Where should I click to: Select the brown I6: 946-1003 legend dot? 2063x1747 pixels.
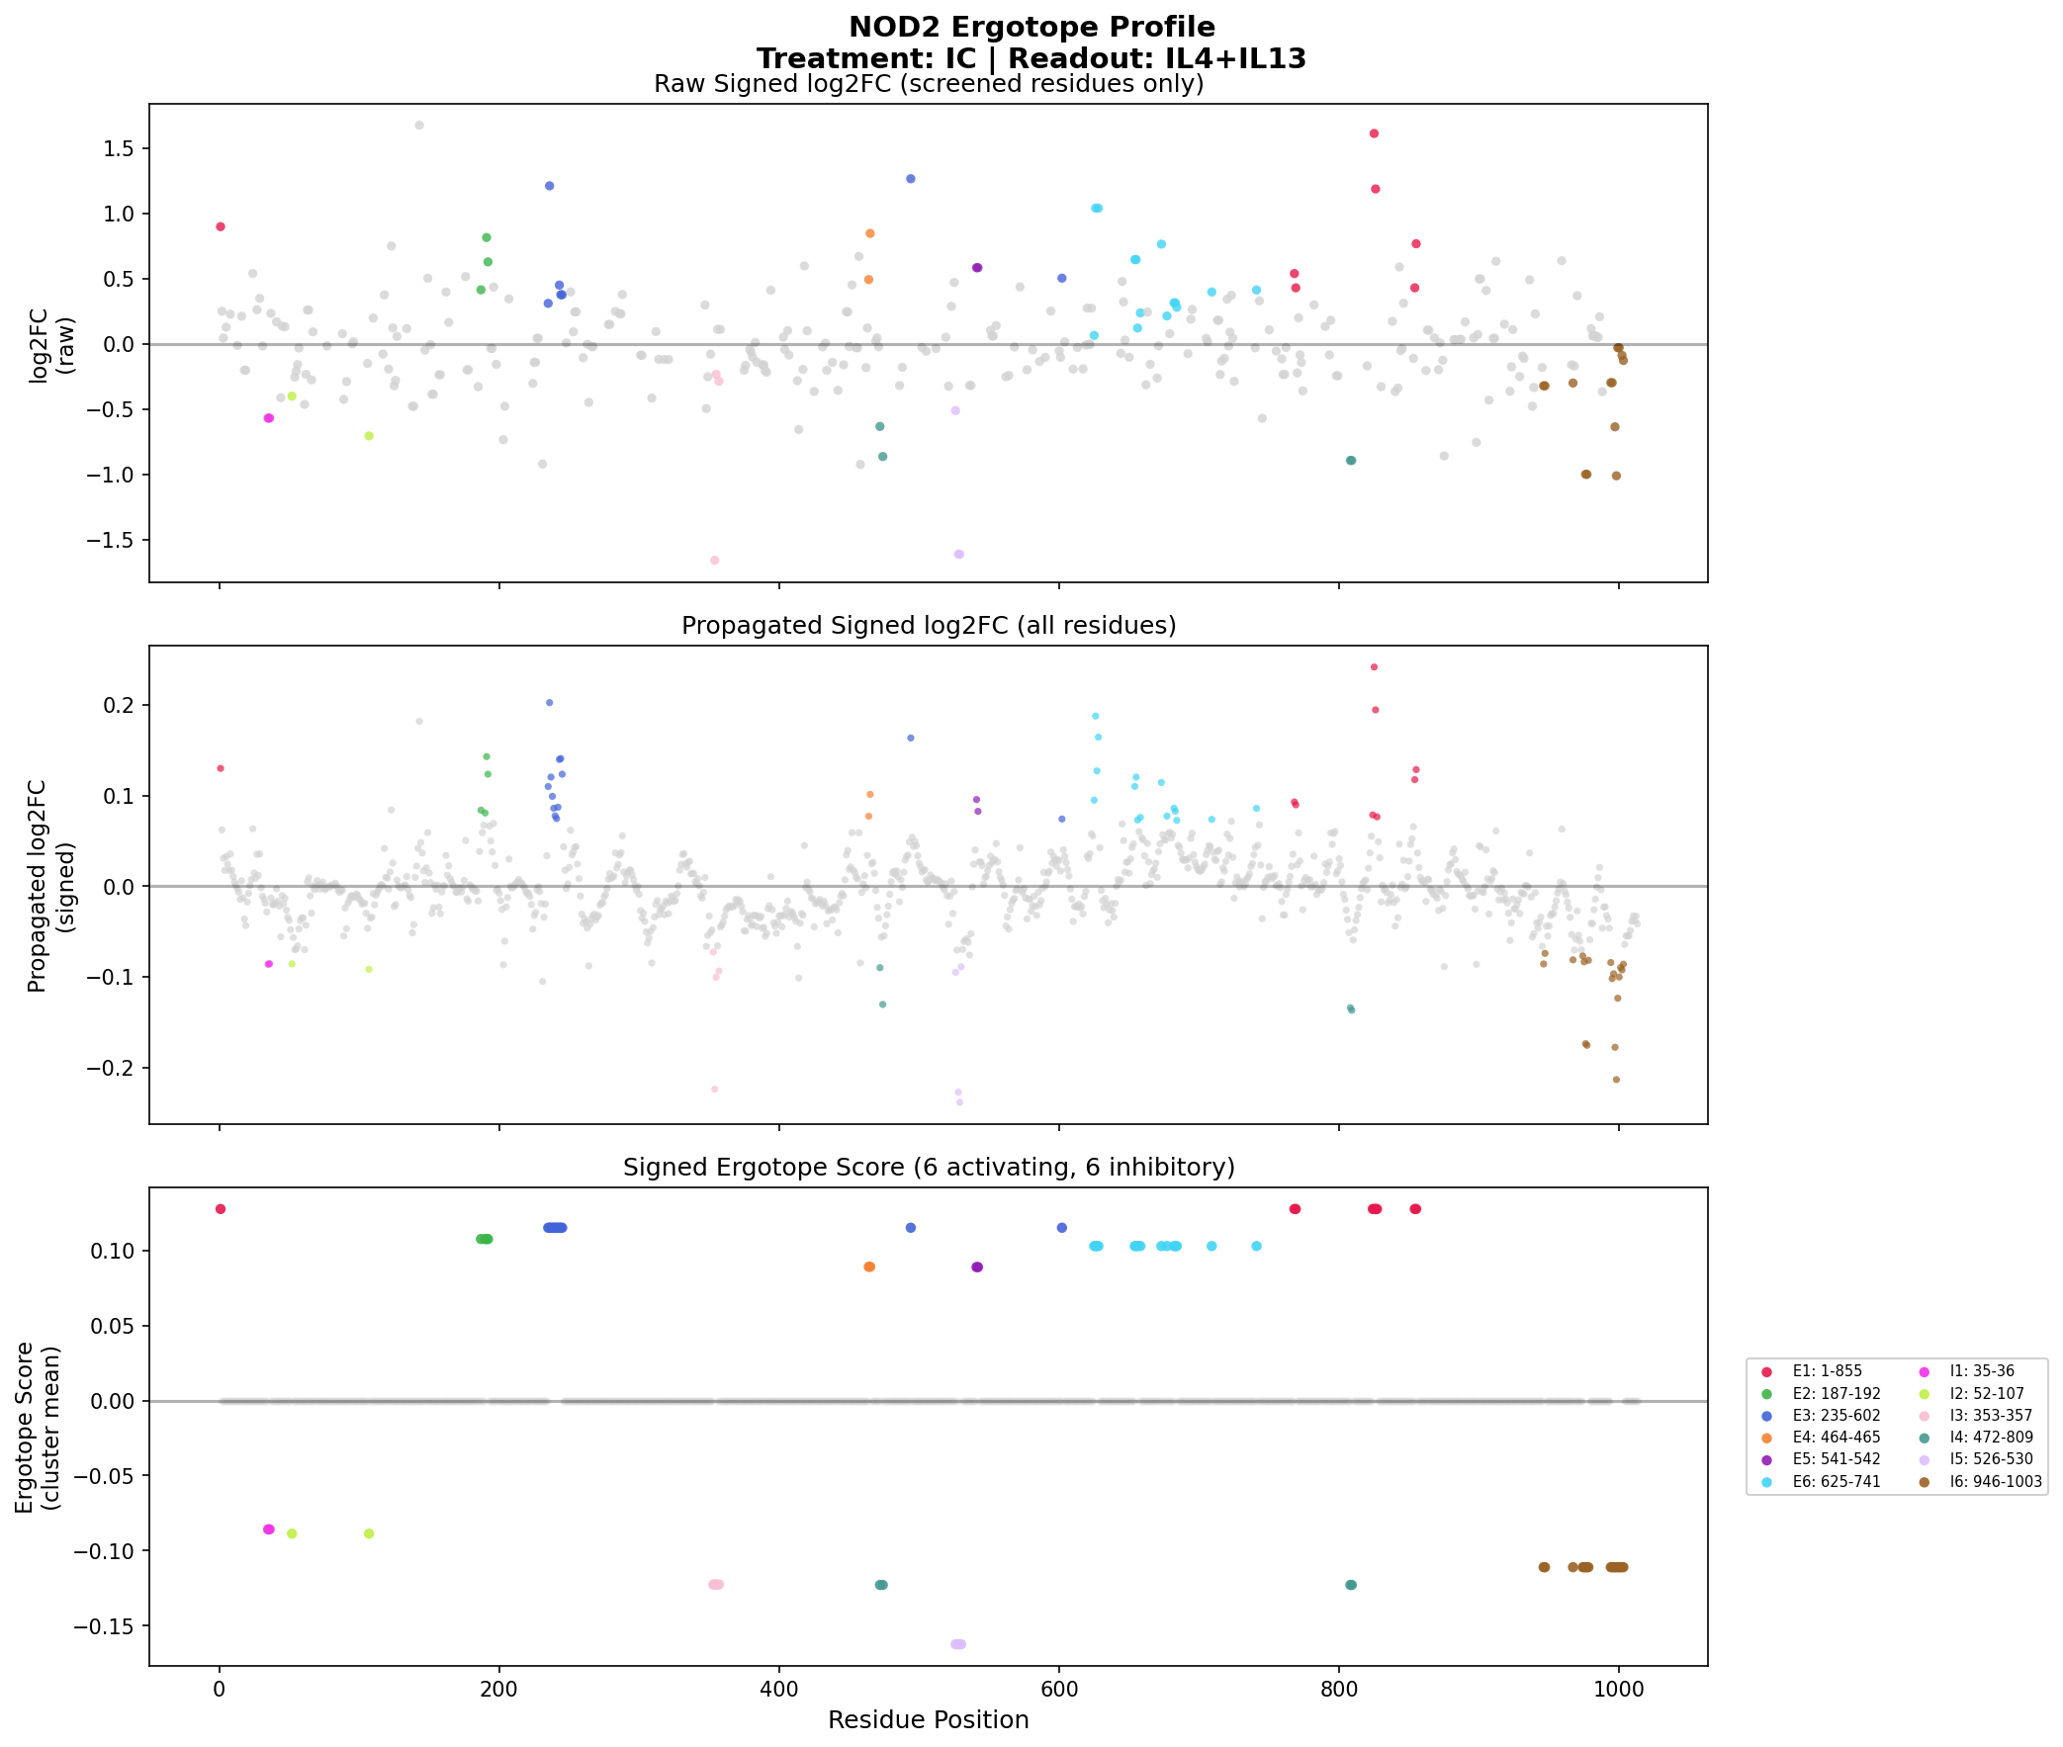pos(1924,1482)
